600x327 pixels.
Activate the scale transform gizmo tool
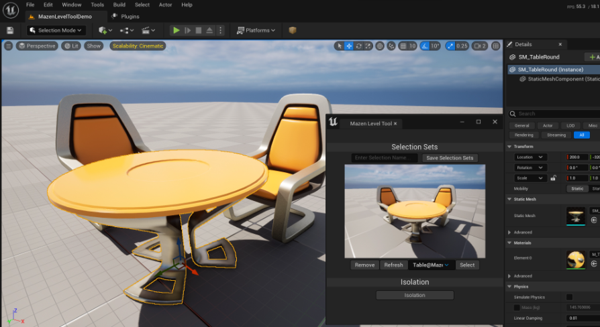coord(368,46)
